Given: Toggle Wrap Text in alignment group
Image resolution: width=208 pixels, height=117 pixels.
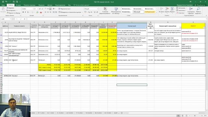Looking at the screenshot, I should click(64, 9).
